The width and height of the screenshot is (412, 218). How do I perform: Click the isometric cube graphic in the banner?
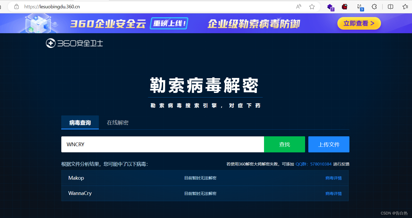39,23
